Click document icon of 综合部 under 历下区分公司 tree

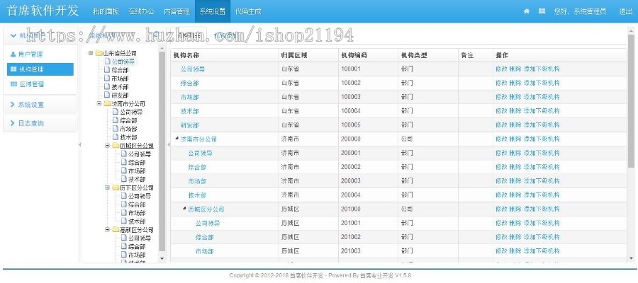click(x=124, y=204)
